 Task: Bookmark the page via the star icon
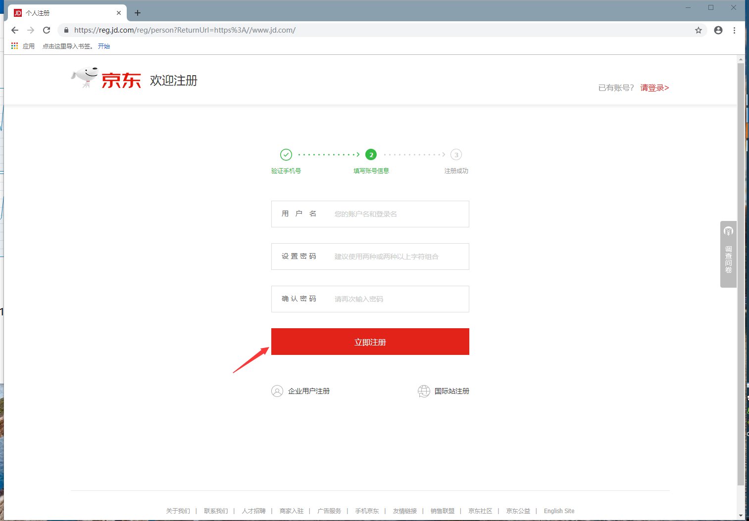coord(699,30)
